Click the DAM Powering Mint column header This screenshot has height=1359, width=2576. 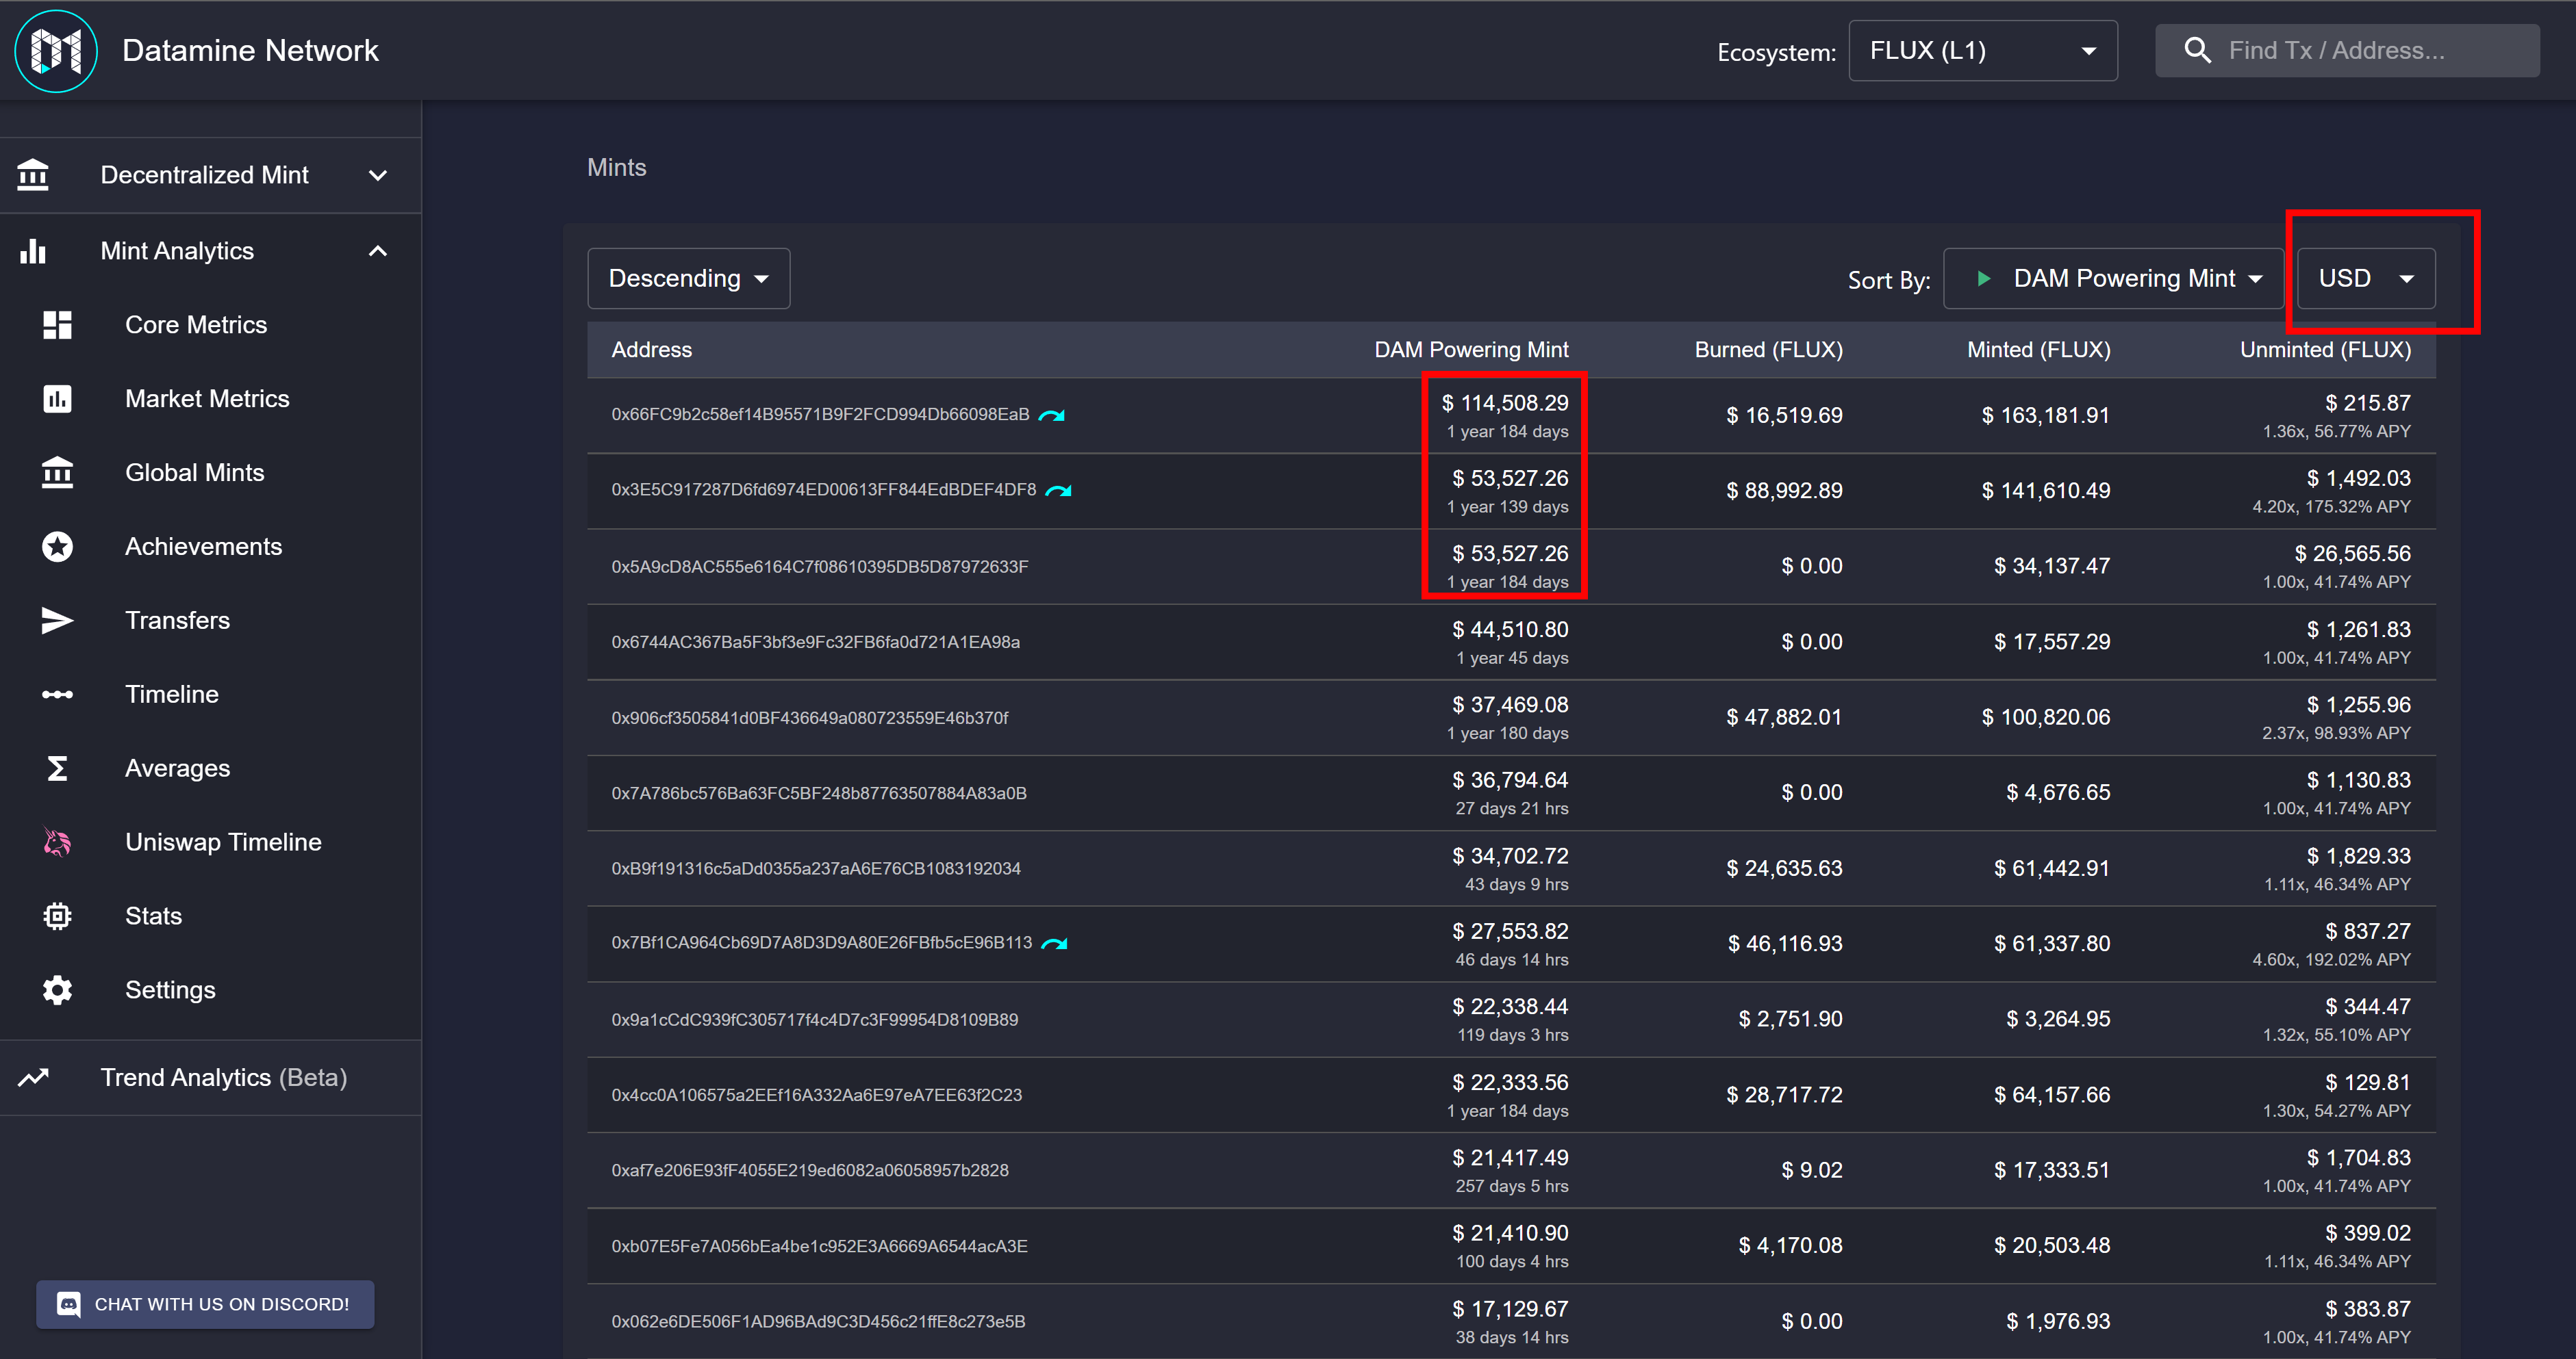tap(1471, 350)
